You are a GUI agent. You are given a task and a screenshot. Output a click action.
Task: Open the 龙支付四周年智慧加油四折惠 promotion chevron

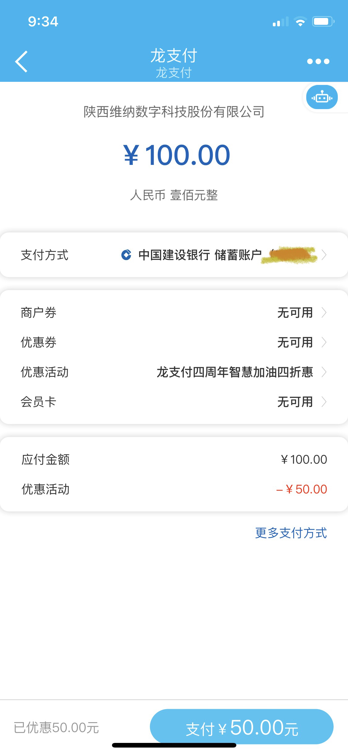coord(324,372)
